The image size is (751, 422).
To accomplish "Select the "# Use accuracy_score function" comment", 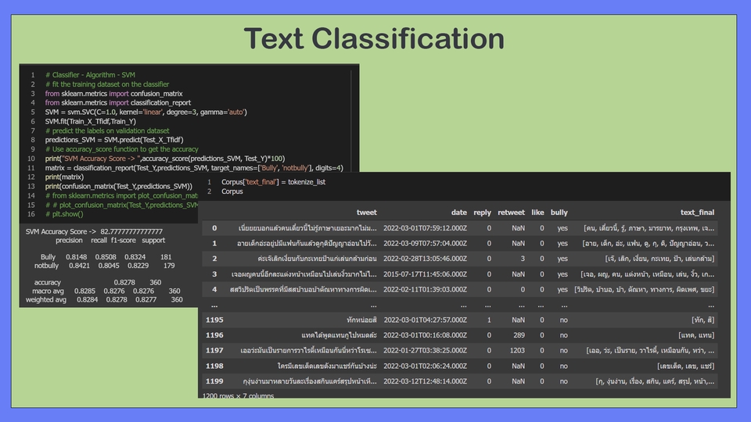I will point(122,149).
